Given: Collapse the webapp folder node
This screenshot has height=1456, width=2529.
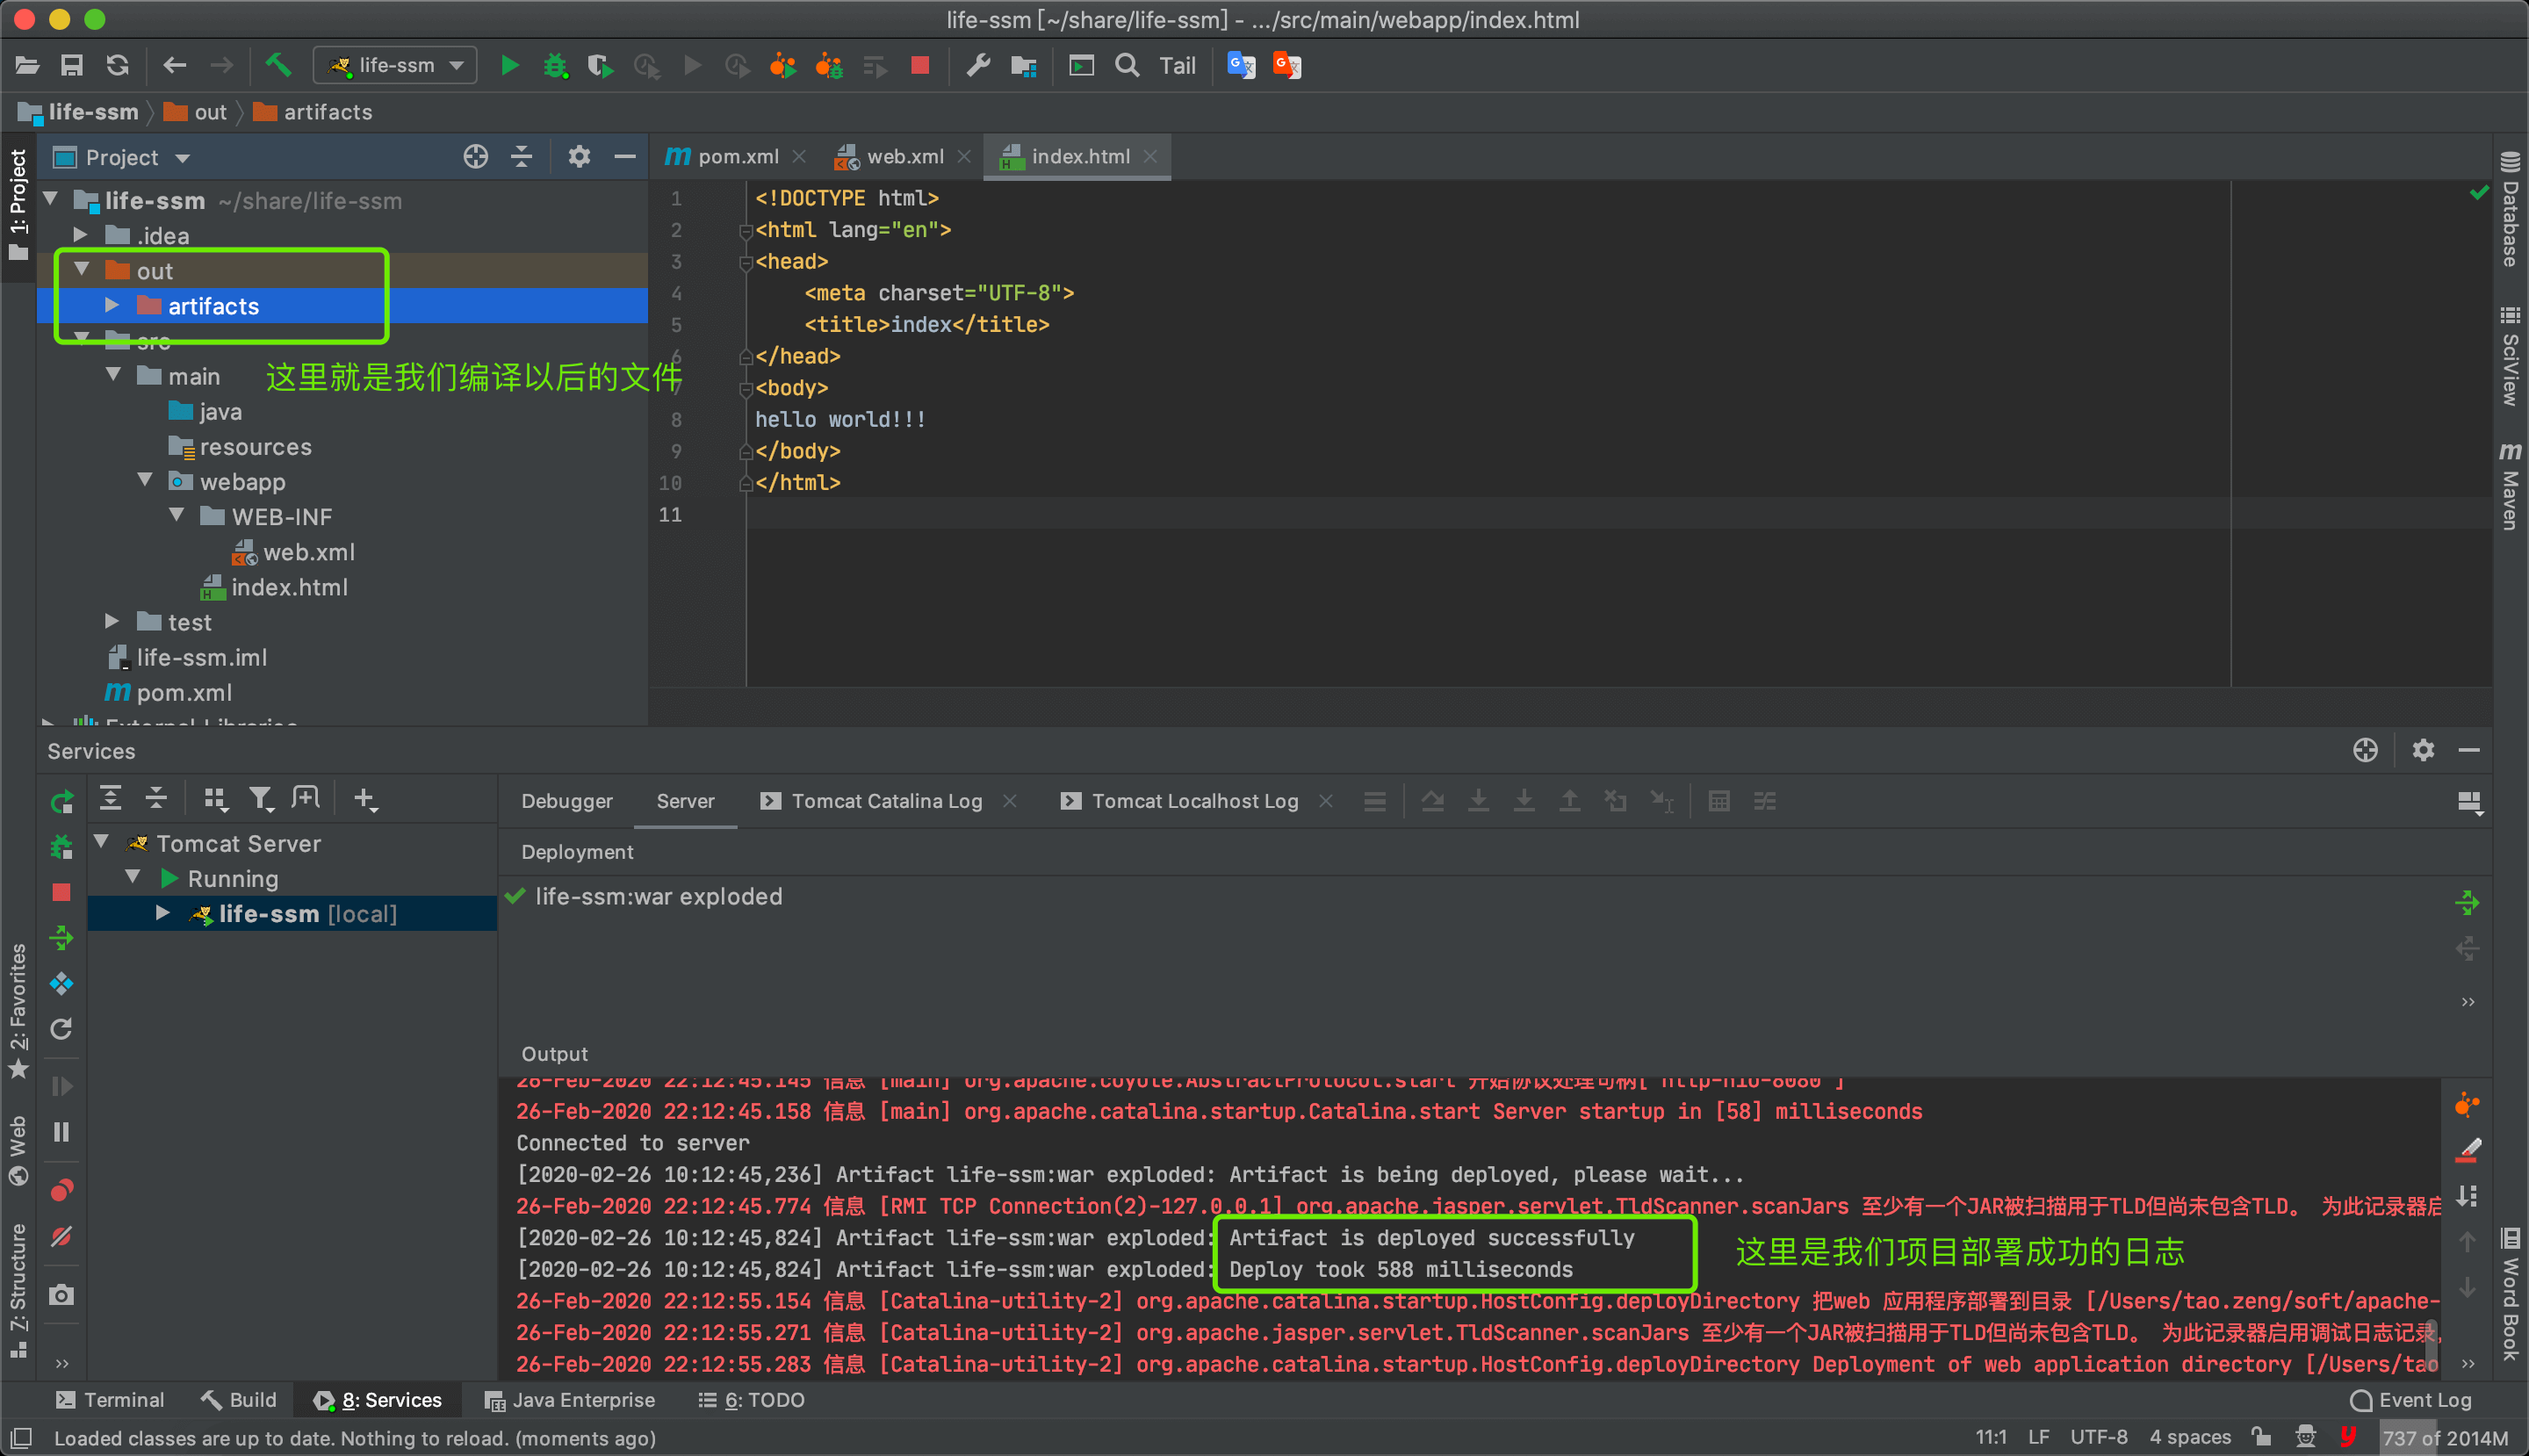Looking at the screenshot, I should pos(145,481).
